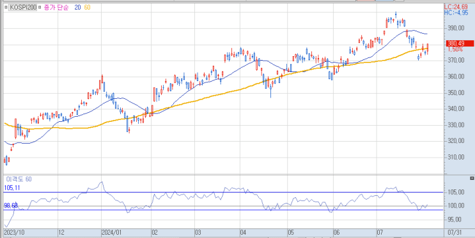
Task: Click the 100.00 indicator axis label
Action: pyautogui.click(x=456, y=206)
